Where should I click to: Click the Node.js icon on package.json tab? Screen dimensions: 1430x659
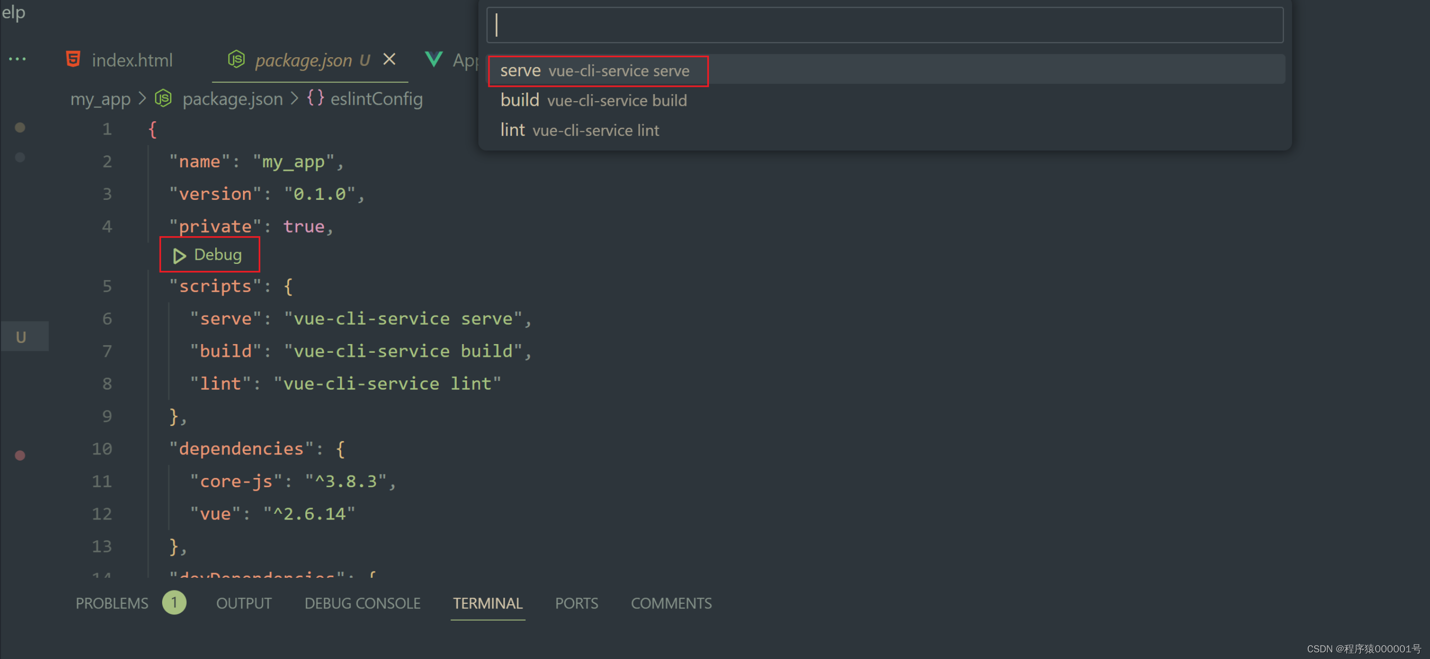tap(236, 59)
